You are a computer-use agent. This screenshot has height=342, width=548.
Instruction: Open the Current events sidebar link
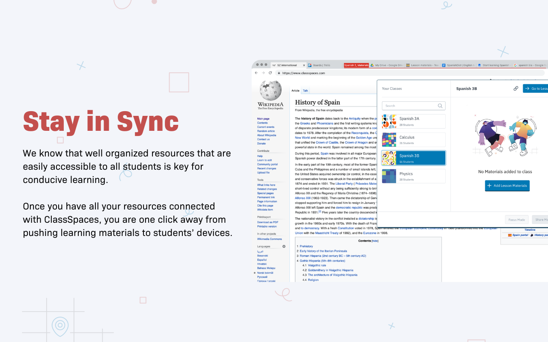[266, 127]
